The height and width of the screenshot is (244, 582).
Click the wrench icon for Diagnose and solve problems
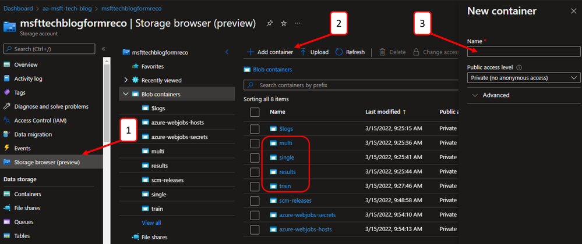click(6, 107)
